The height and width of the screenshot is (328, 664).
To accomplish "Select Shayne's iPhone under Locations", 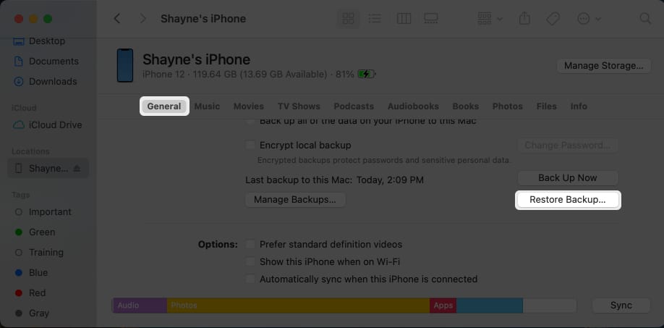I will (x=48, y=169).
